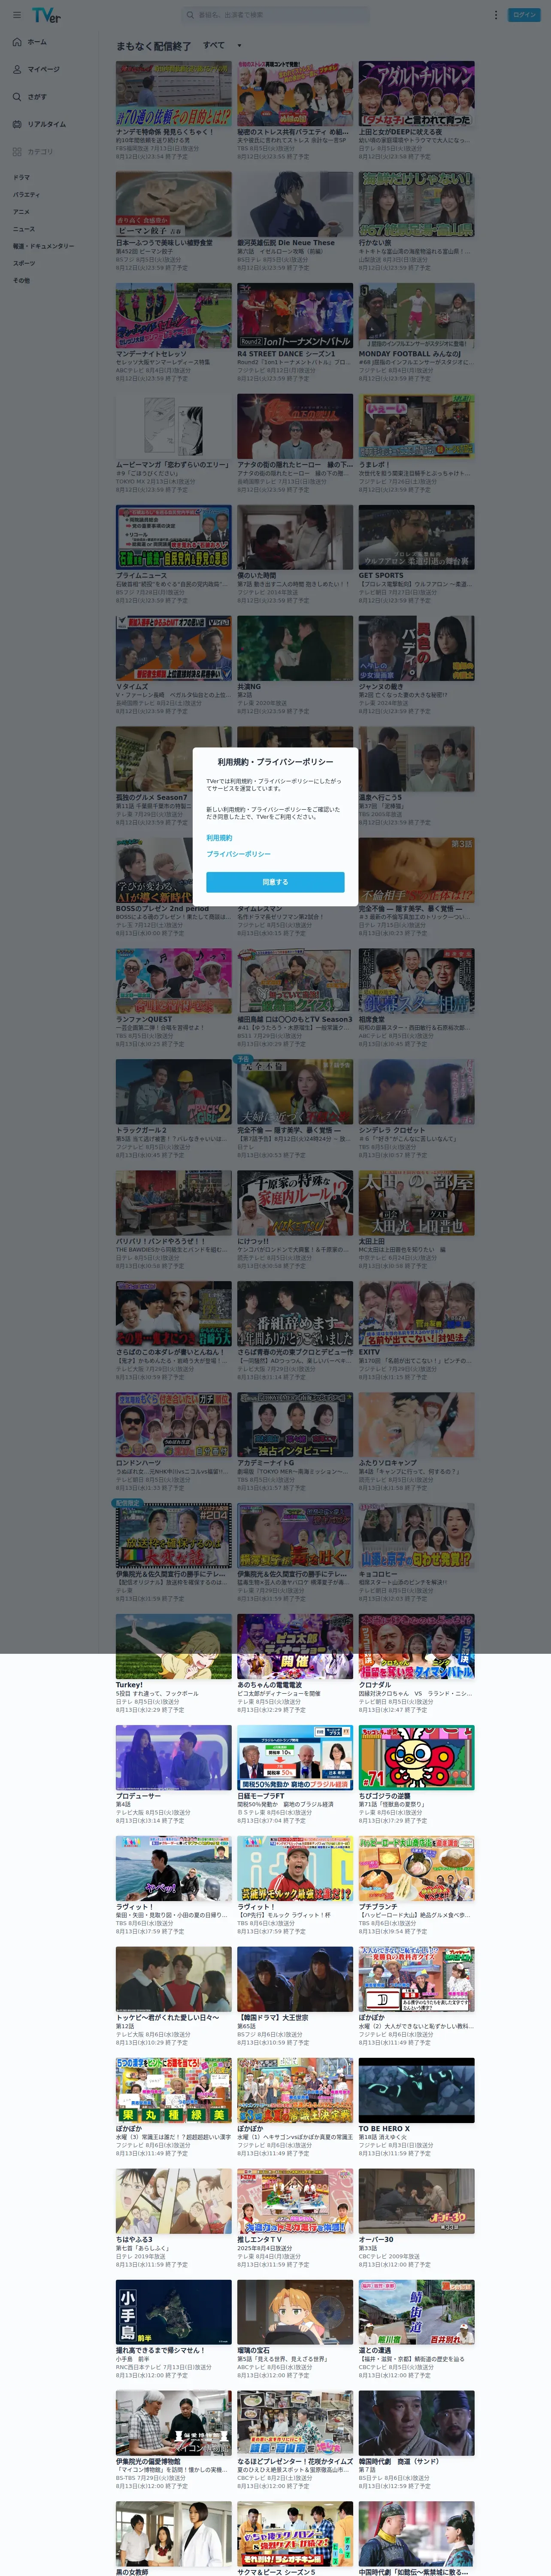Open the 小手島 island program thumbnail
551x2576 pixels.
pos(173,2313)
